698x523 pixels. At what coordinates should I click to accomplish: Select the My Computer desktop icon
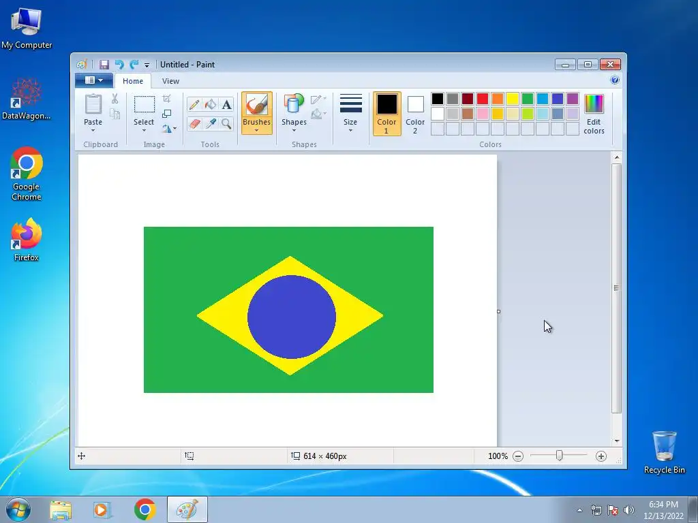(x=27, y=27)
